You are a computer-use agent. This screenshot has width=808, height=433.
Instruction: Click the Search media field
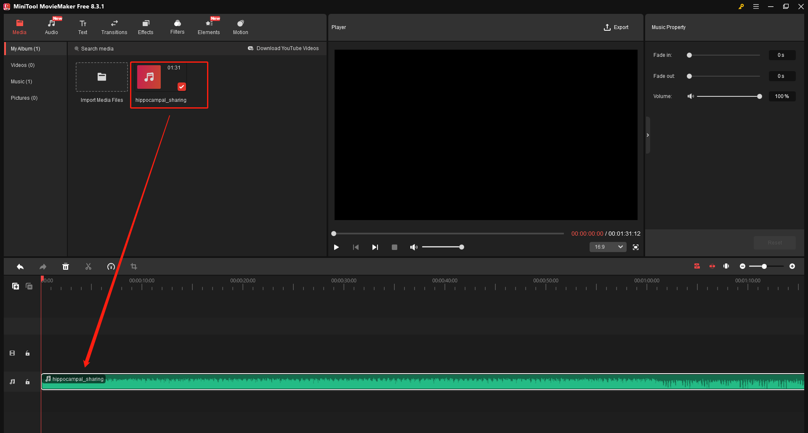[97, 49]
